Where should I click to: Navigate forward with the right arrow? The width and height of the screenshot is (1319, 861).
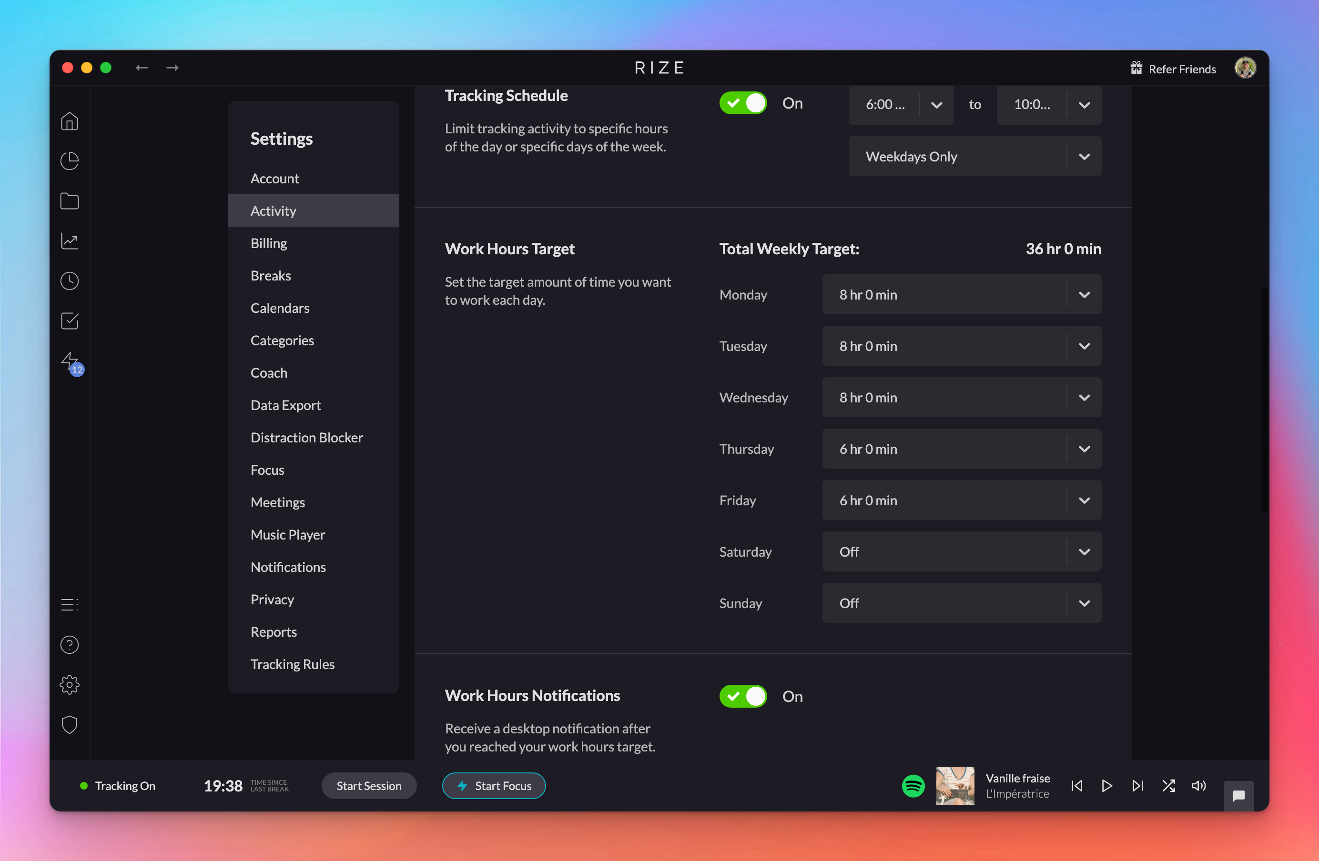point(172,68)
